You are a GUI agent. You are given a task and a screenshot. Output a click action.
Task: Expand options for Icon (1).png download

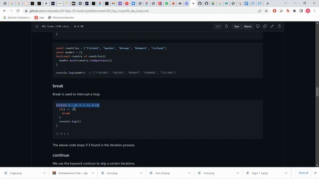click(x=189, y=173)
